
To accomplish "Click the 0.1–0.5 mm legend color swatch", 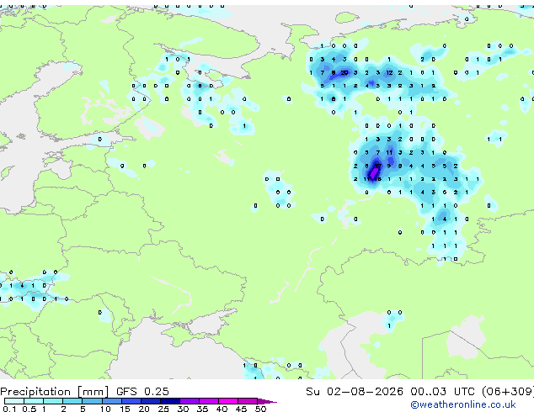I will (14, 401).
